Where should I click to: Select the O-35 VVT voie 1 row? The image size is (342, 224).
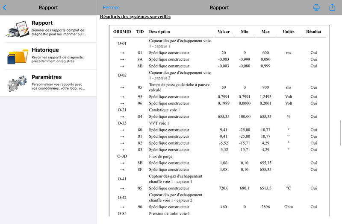click(122, 123)
